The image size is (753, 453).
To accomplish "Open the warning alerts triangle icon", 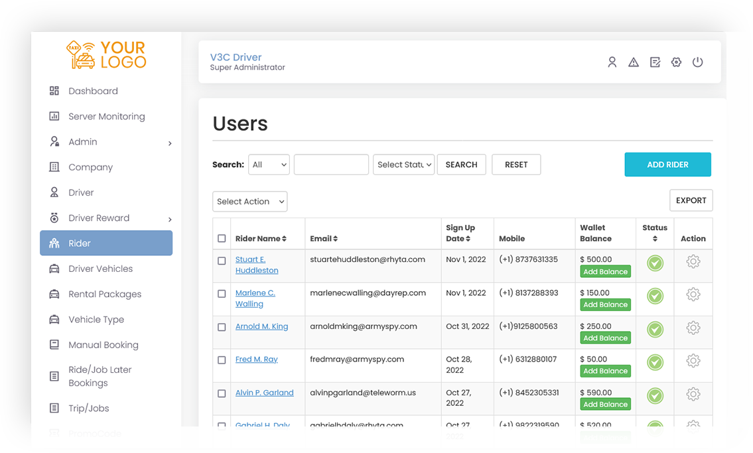I will click(x=634, y=62).
